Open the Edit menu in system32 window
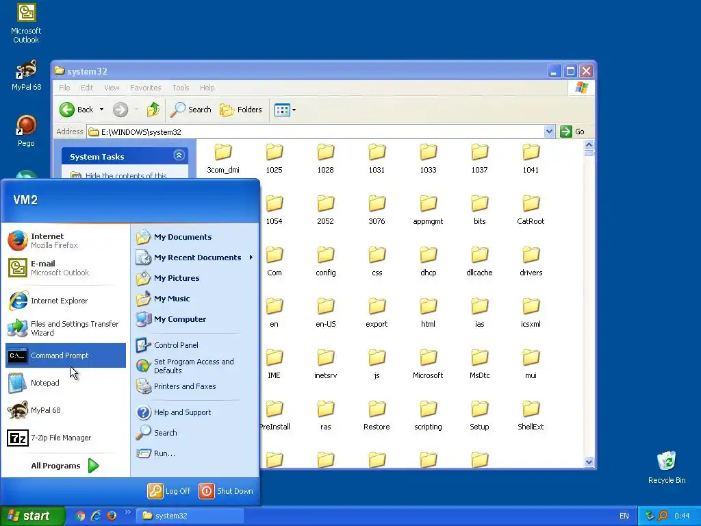The width and height of the screenshot is (701, 526). coord(87,88)
